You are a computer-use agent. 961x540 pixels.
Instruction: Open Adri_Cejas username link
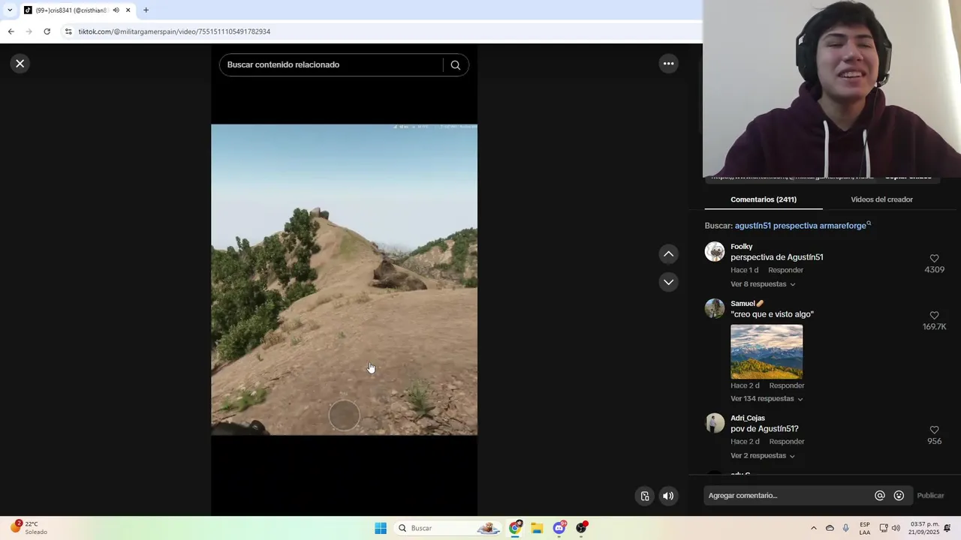pyautogui.click(x=748, y=418)
